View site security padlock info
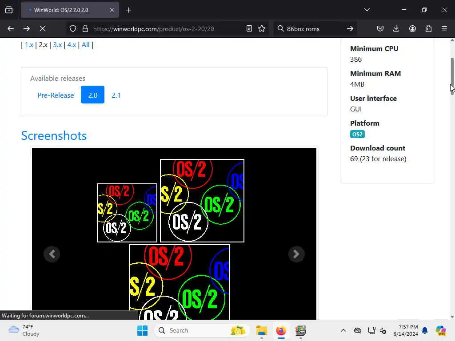455x341 pixels. [85, 28]
